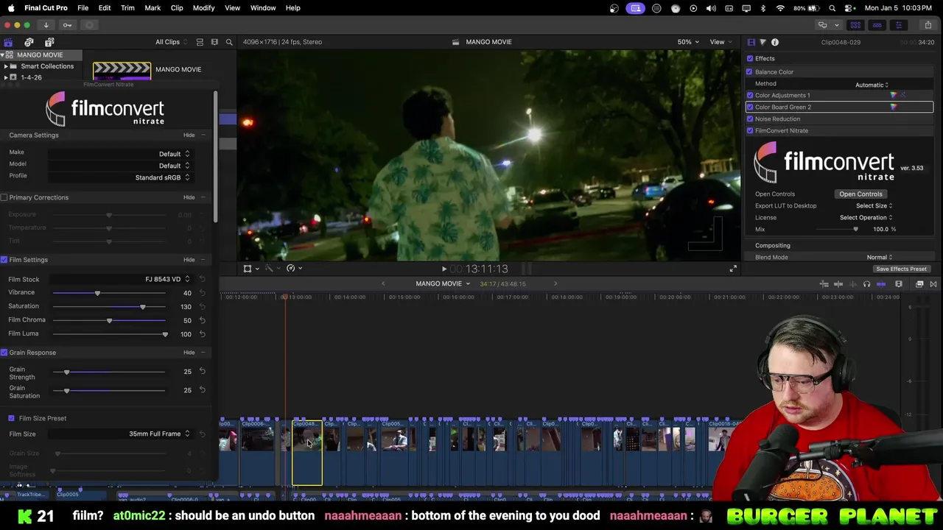This screenshot has height=530, width=943.
Task: Show the Color inspector triangle icon
Action: click(763, 42)
